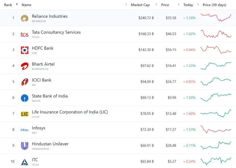Click the ICICI Bank logo icon
Image resolution: width=236 pixels, height=168 pixels.
(25, 82)
